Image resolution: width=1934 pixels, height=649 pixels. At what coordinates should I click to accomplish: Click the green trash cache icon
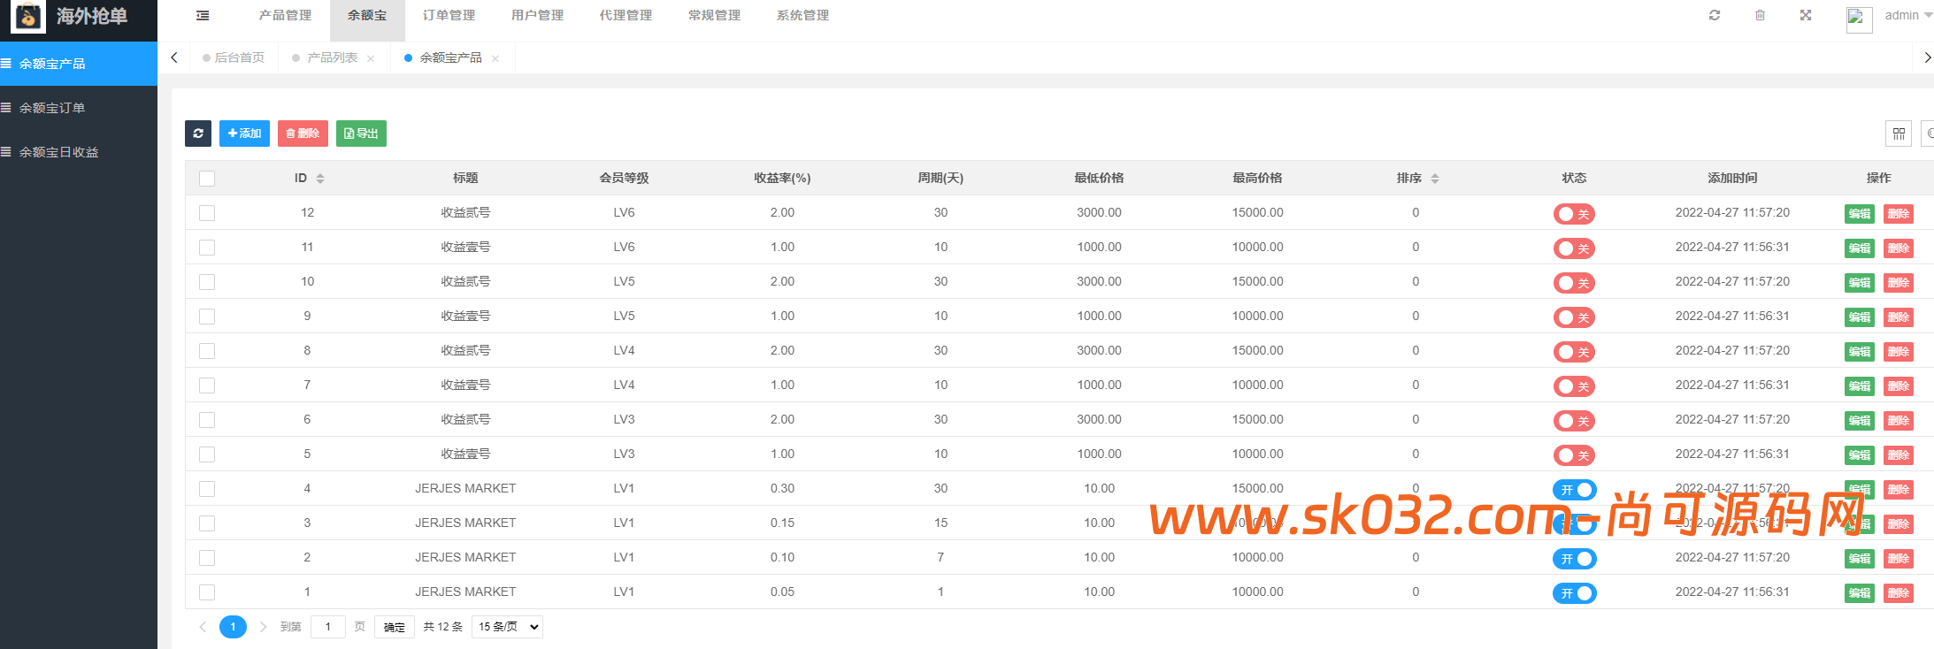pyautogui.click(x=1761, y=15)
